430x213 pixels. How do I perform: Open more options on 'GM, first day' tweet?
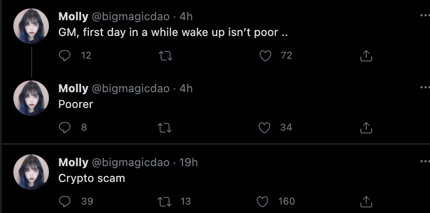(x=425, y=15)
